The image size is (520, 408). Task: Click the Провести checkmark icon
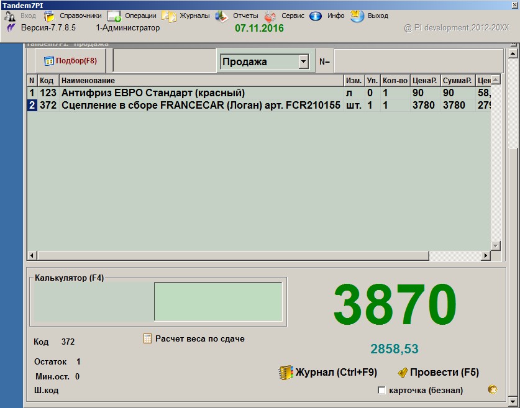click(403, 373)
